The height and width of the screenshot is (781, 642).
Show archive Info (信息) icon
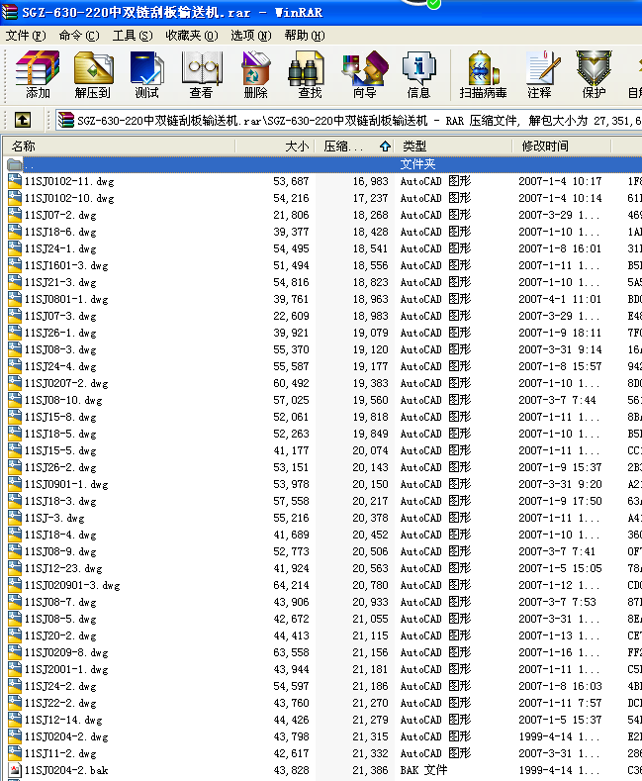click(x=418, y=67)
